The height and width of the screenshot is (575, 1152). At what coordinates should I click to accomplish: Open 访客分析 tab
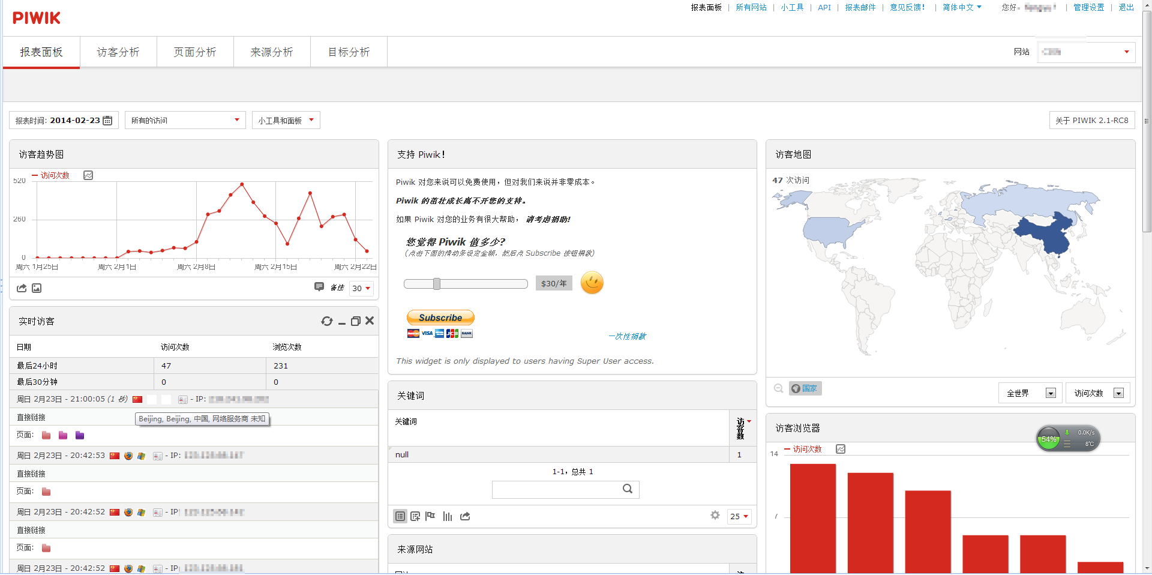coord(118,52)
